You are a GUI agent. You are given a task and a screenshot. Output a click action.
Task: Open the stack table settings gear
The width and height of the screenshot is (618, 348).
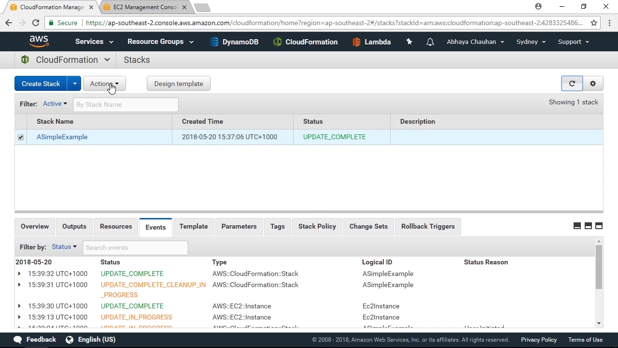pyautogui.click(x=593, y=84)
